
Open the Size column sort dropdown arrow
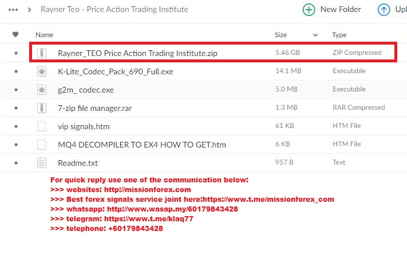pyautogui.click(x=315, y=35)
